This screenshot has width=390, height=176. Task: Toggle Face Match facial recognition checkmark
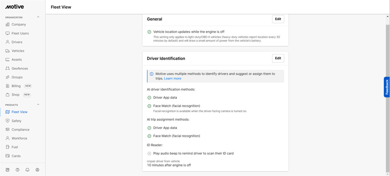[149, 106]
